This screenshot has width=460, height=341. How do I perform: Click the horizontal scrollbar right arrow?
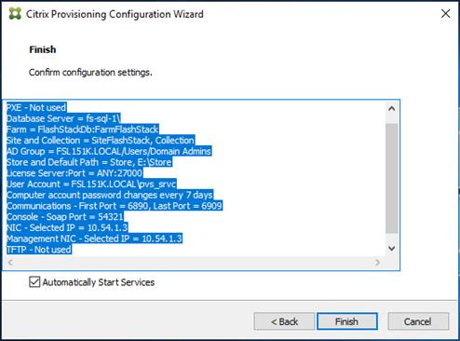click(377, 263)
